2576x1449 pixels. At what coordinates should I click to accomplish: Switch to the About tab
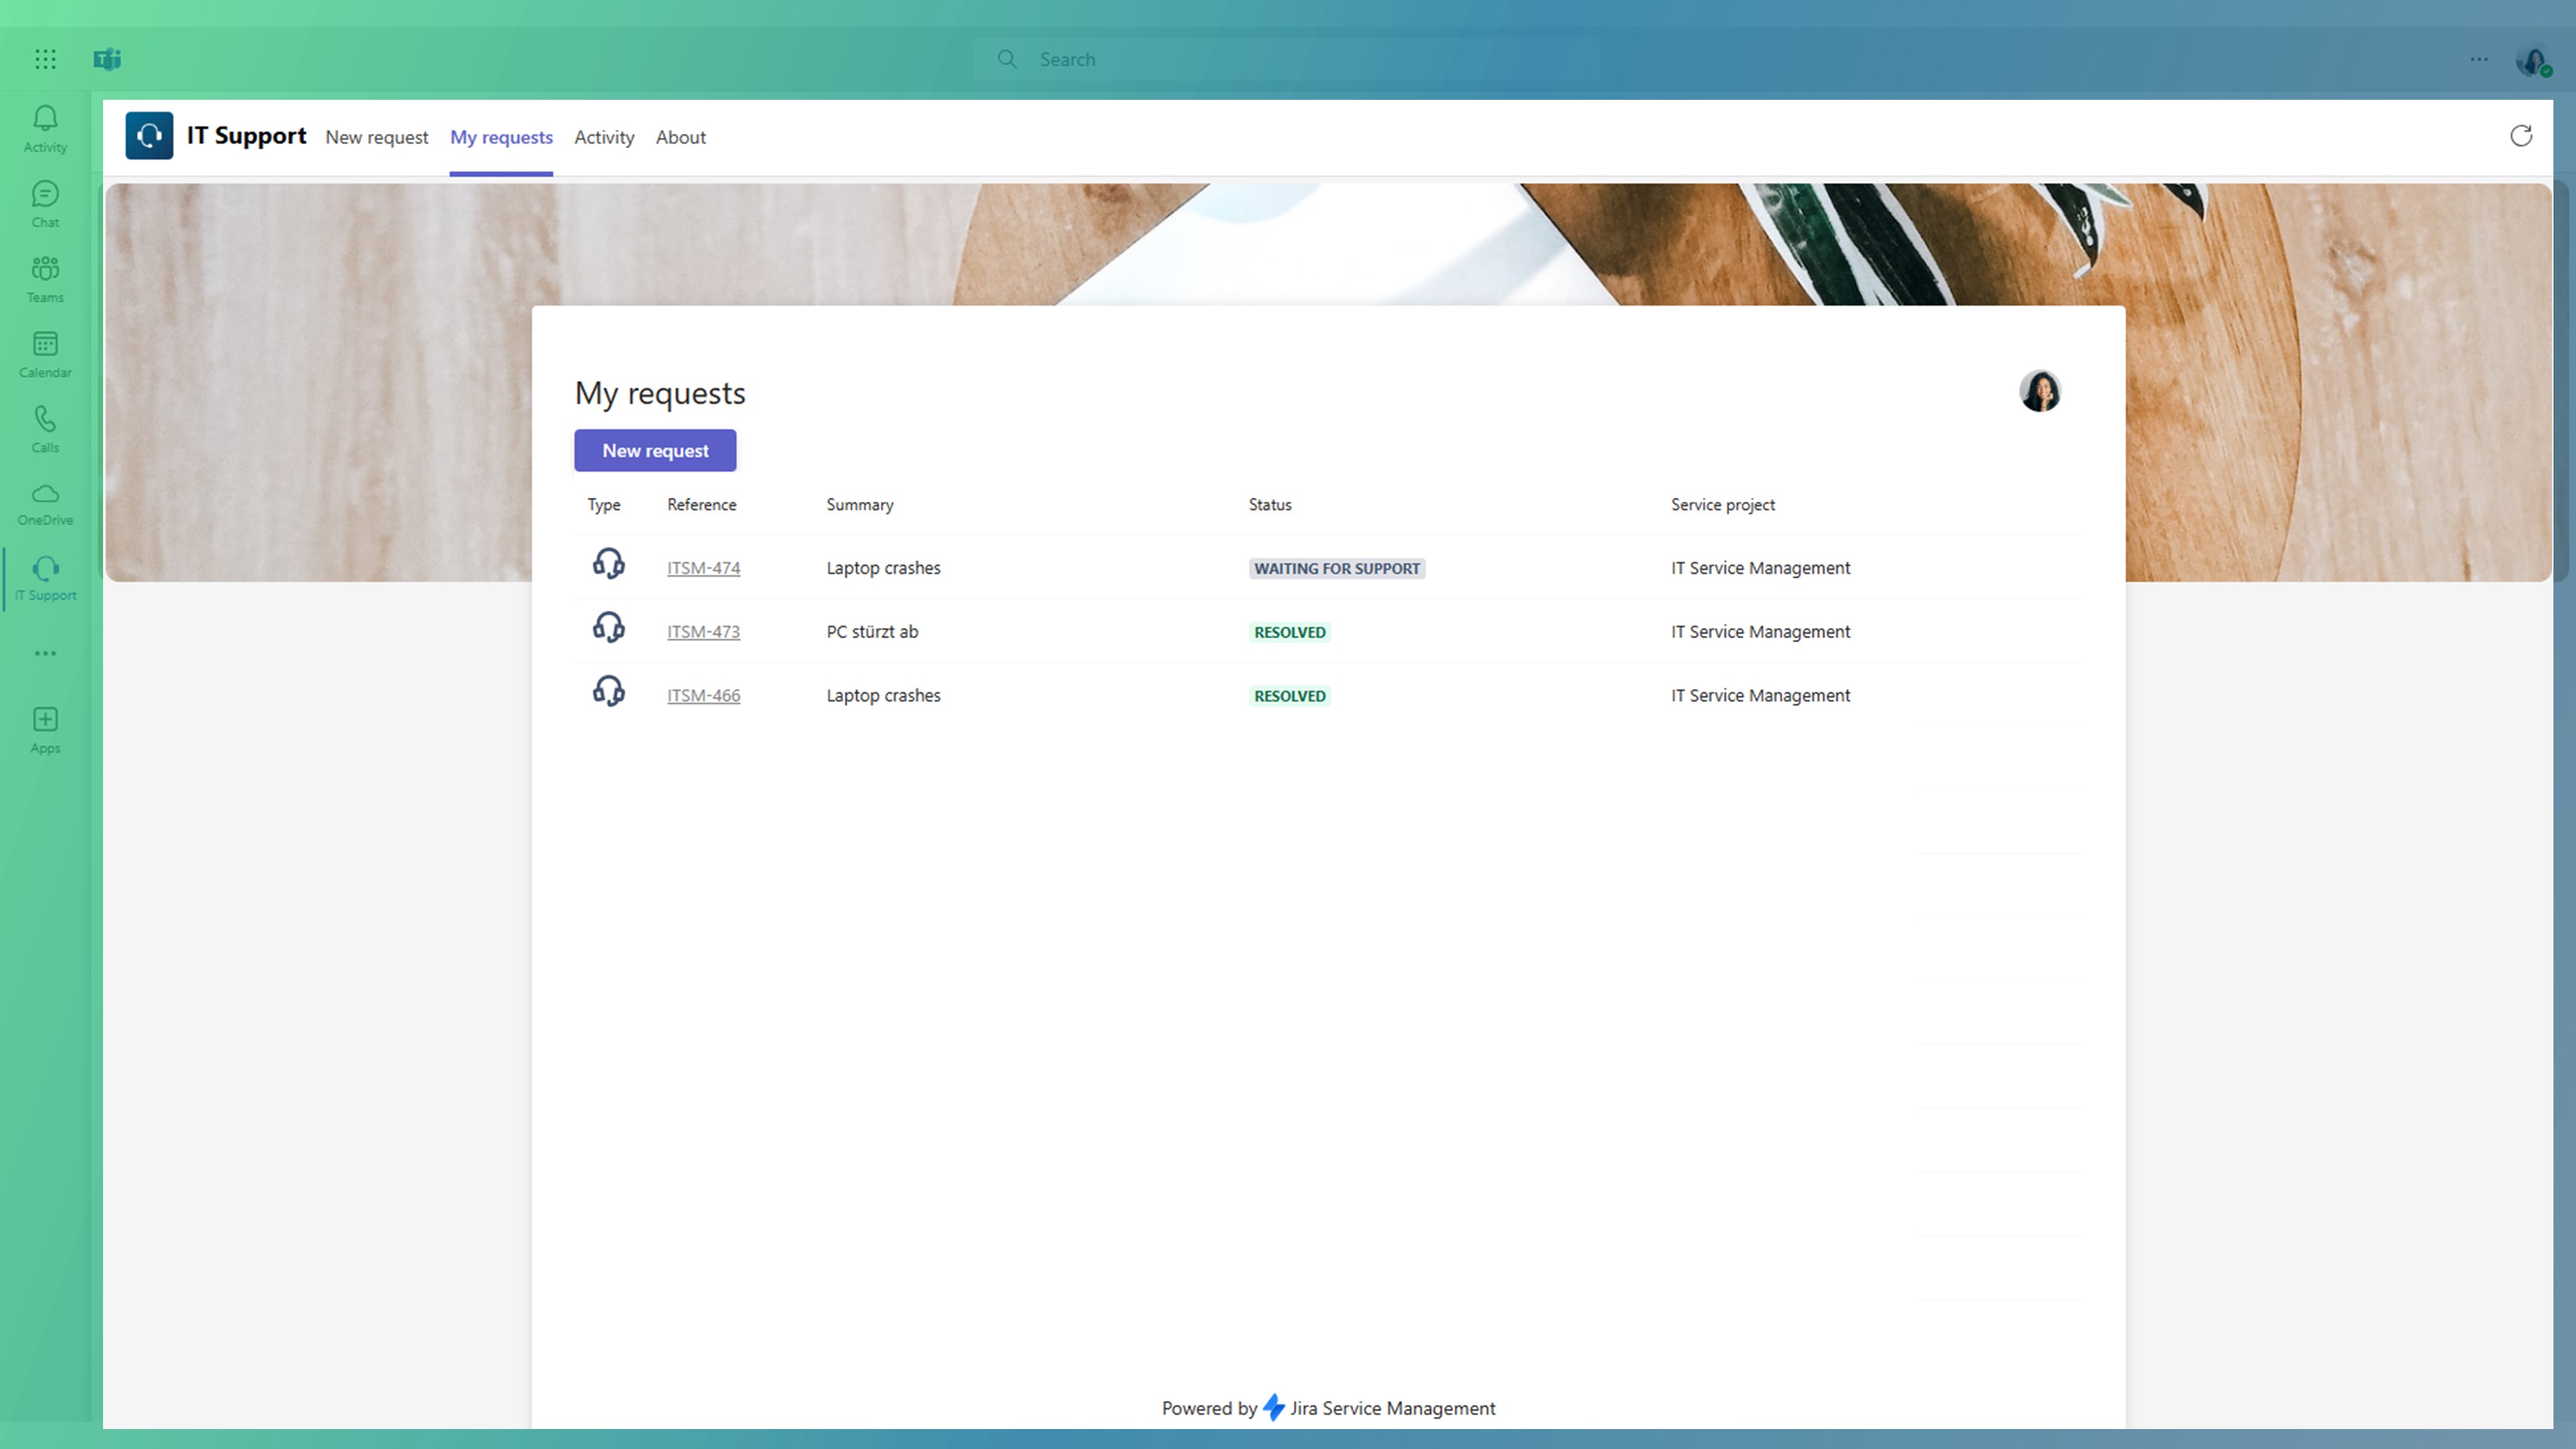click(x=679, y=137)
